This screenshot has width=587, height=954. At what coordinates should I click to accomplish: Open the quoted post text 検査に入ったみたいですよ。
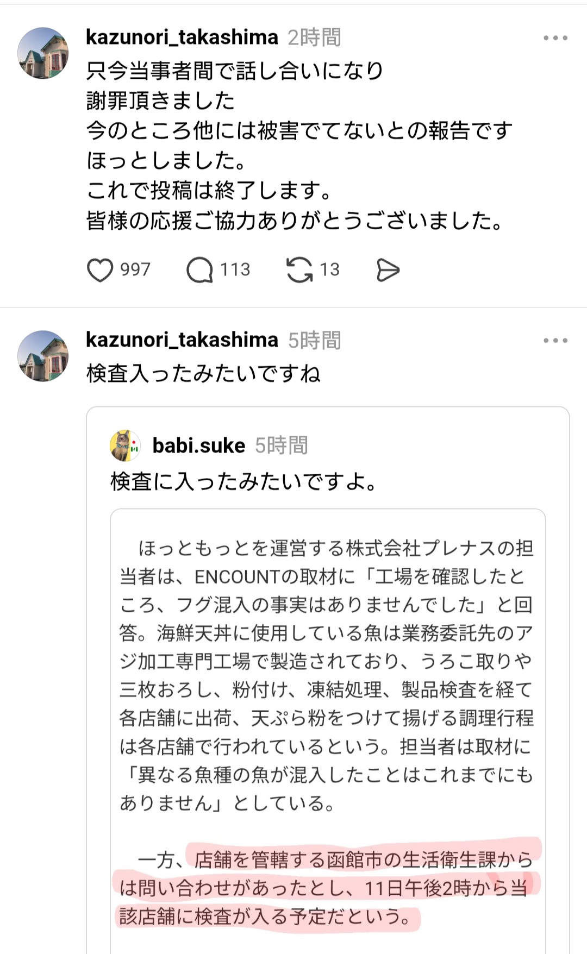pyautogui.click(x=243, y=481)
